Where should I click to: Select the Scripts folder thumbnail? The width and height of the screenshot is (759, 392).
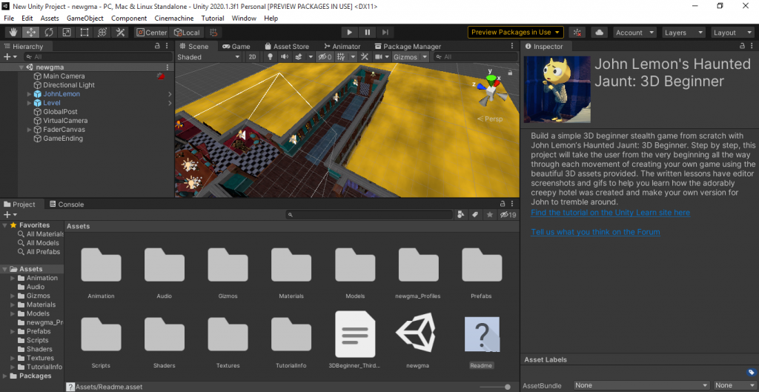pyautogui.click(x=101, y=334)
